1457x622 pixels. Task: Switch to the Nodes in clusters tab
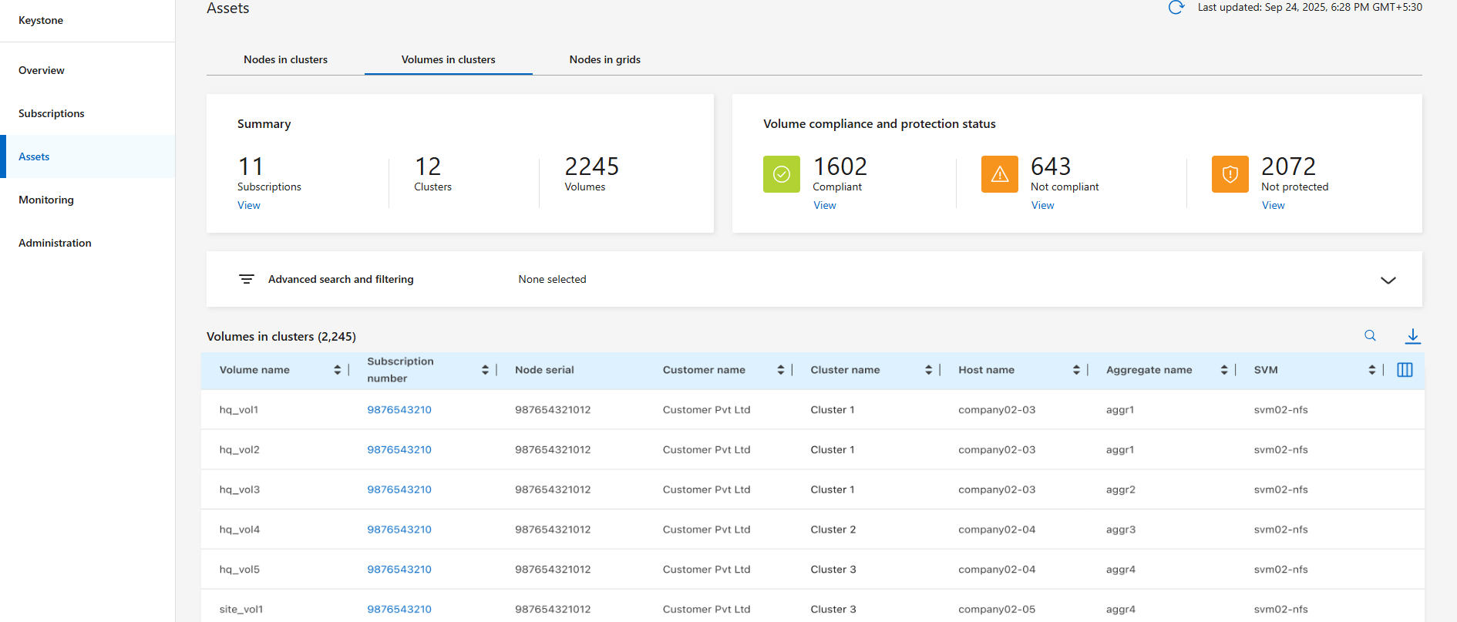(x=285, y=59)
